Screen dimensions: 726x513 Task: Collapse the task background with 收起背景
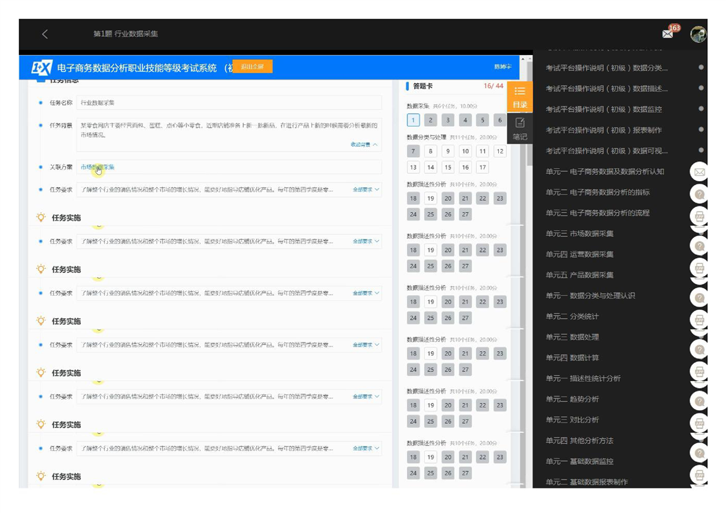tap(364, 145)
